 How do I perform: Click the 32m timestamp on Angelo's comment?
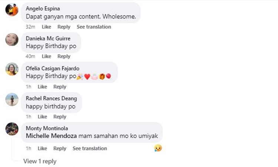[30, 27]
